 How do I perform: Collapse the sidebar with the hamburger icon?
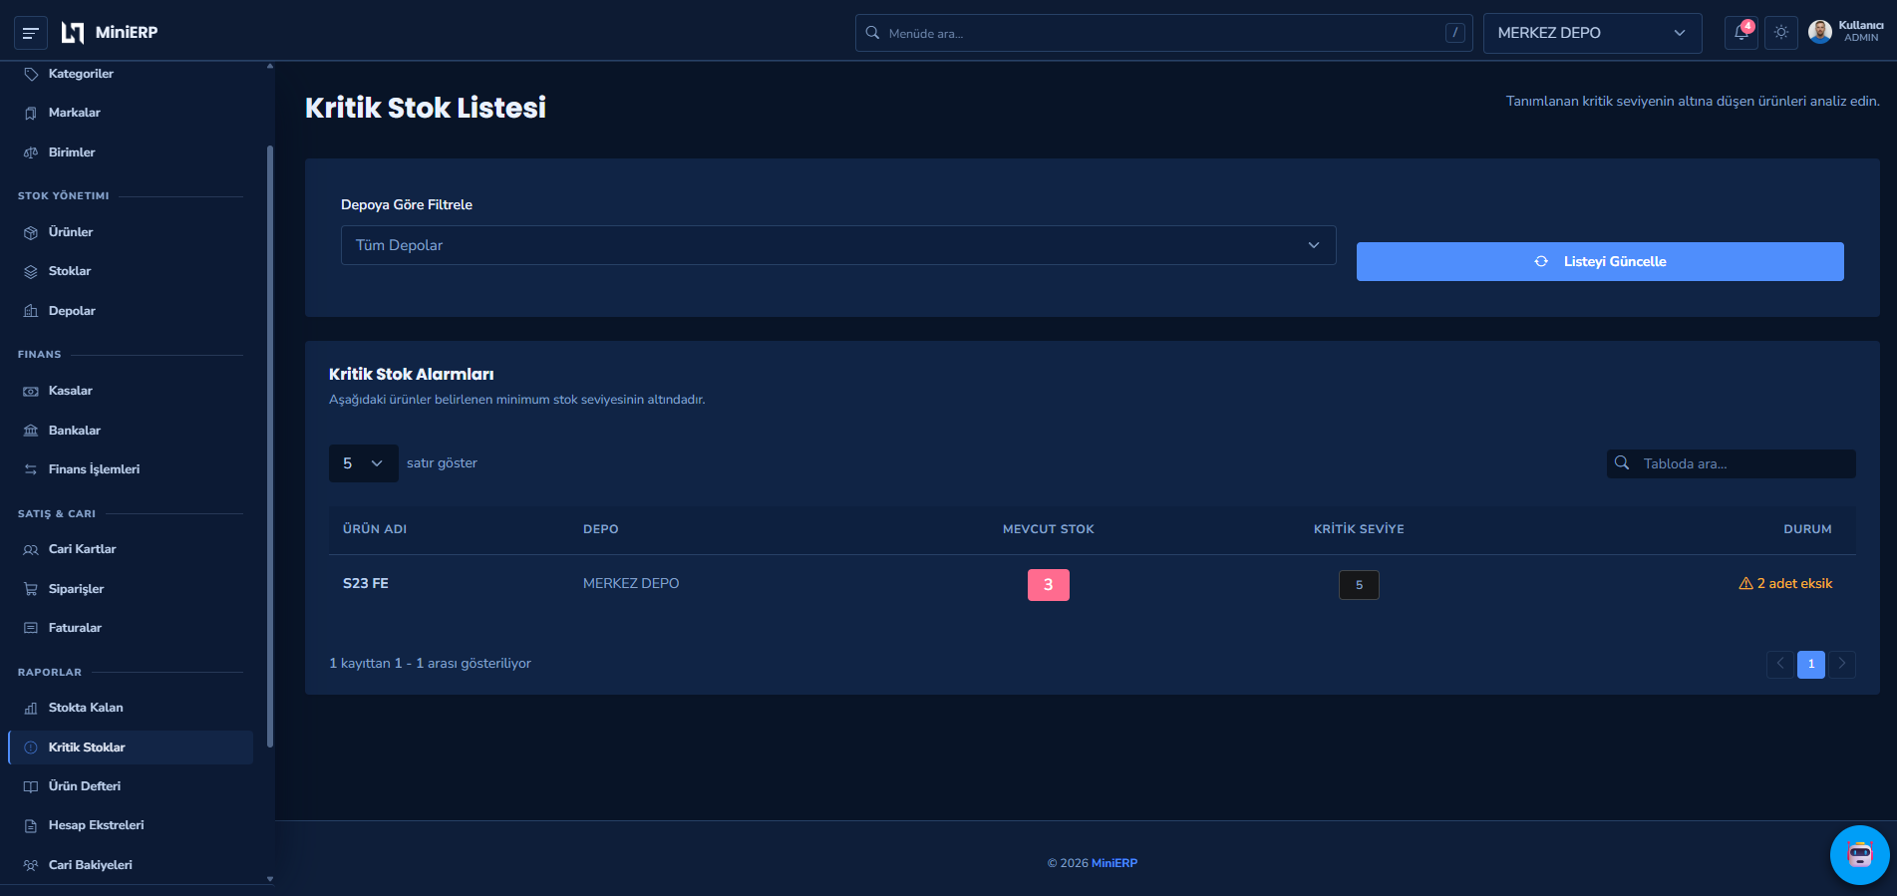[x=31, y=33]
